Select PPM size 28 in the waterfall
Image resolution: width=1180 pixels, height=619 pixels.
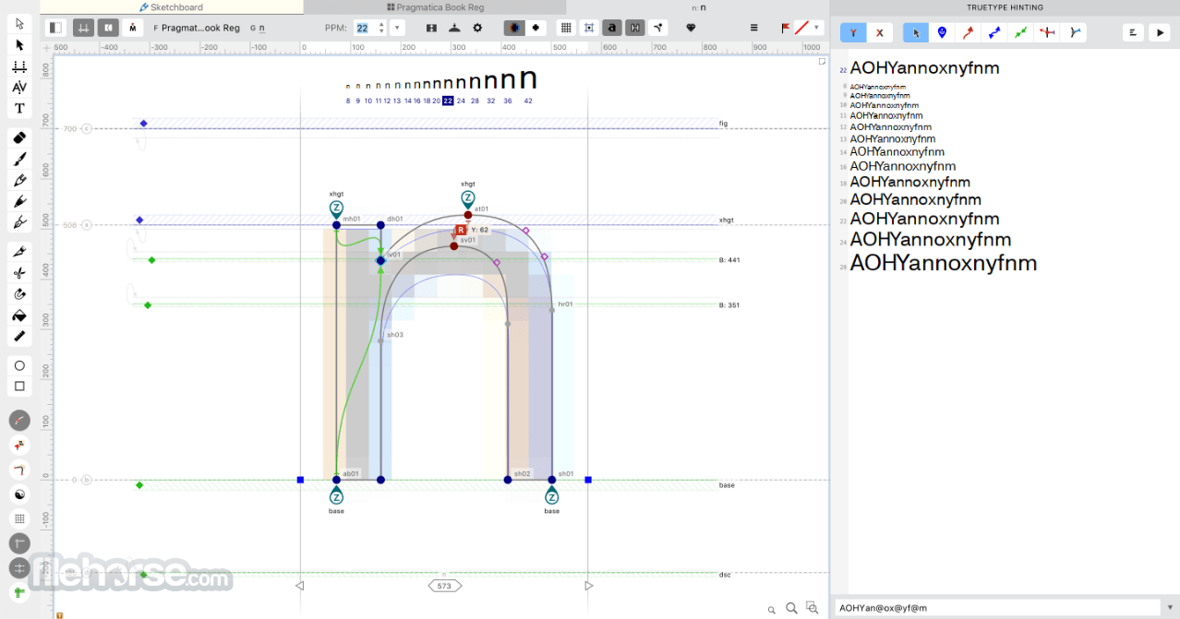point(475,101)
